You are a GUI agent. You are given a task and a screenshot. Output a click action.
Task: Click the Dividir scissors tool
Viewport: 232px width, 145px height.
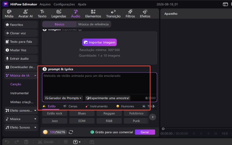coord(46,142)
